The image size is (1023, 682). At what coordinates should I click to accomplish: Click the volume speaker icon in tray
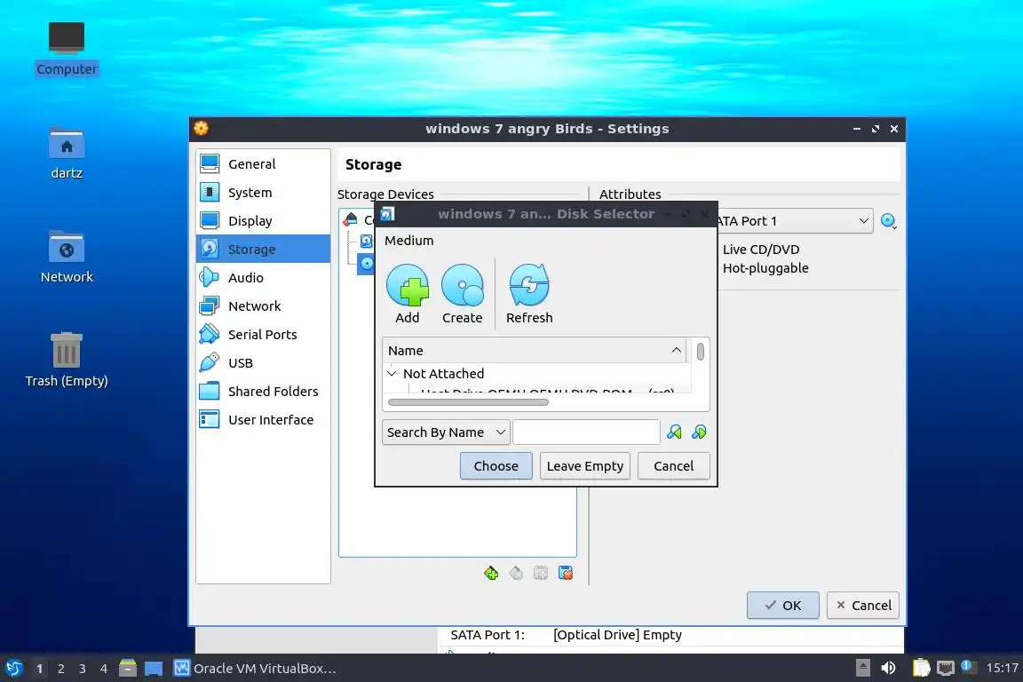[888, 668]
